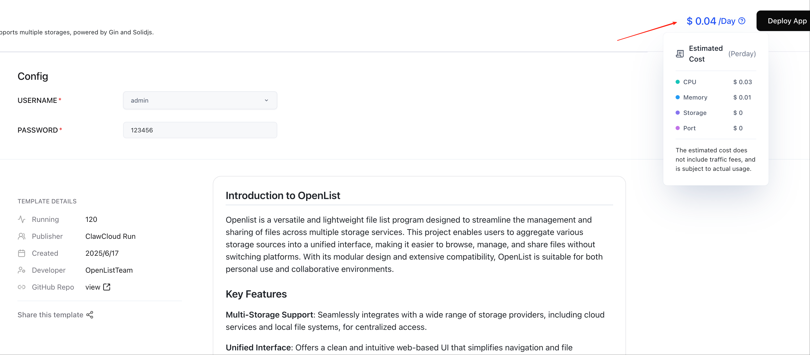Open the GitHub repo view link
This screenshot has width=810, height=355.
(x=93, y=287)
